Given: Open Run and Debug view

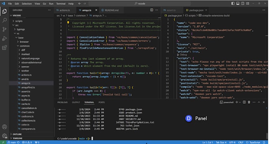Looking at the screenshot, I should (x=4, y=38).
